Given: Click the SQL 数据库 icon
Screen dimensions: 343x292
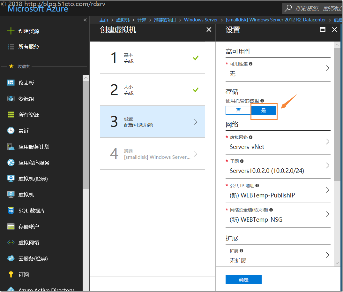Looking at the screenshot, I should (11, 211).
